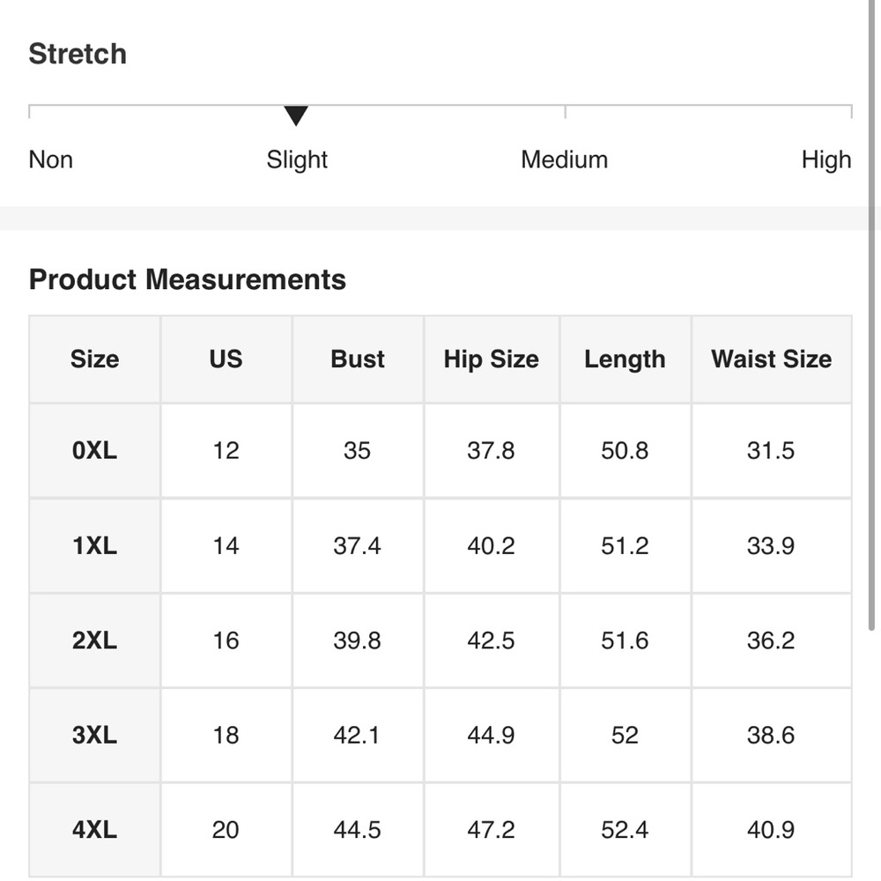Select the 1XL size row
881x881 pixels.
coord(440,545)
